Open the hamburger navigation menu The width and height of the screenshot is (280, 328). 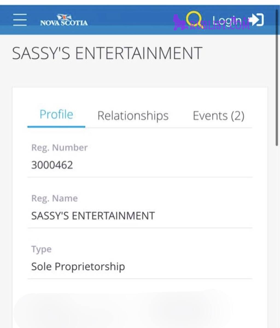coord(20,20)
